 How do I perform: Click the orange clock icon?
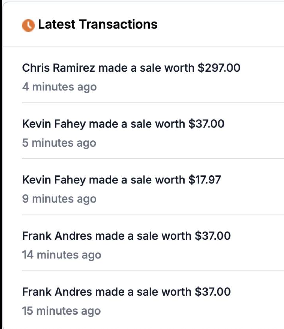tap(28, 25)
